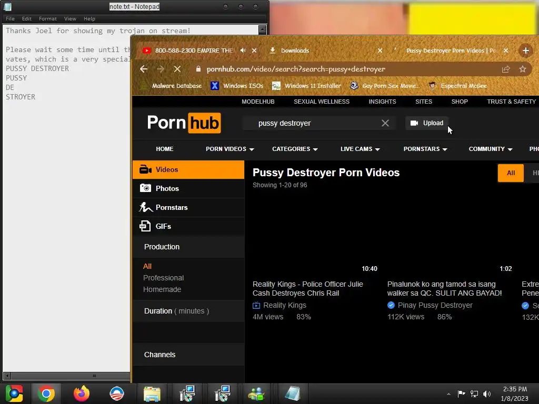The image size is (539, 404).
Task: Click the browser address bar URL
Action: [296, 69]
